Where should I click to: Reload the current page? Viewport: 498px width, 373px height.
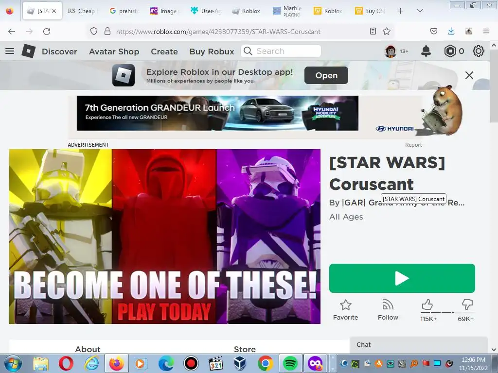[47, 32]
